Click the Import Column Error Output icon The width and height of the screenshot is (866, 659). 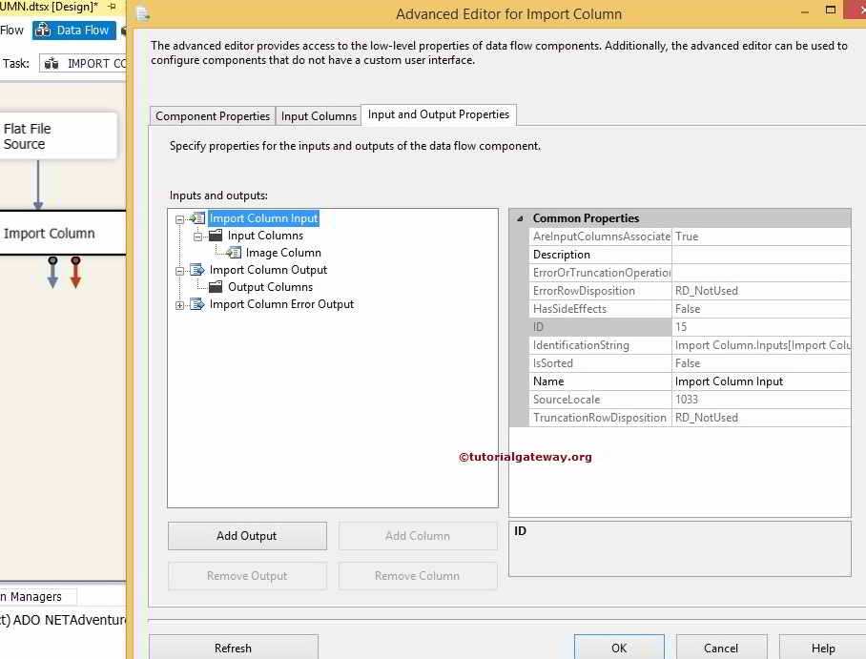point(196,304)
